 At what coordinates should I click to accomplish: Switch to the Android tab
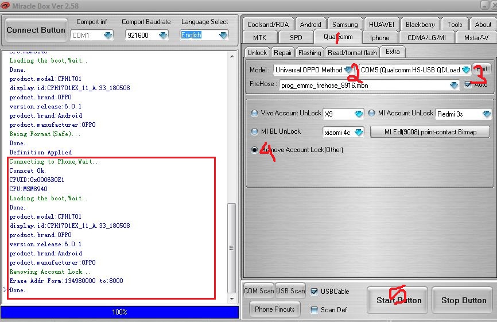pos(310,25)
